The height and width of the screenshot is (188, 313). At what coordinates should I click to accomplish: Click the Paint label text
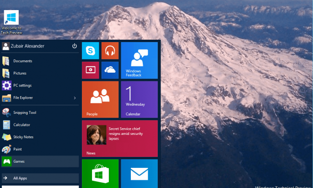[x=18, y=149]
